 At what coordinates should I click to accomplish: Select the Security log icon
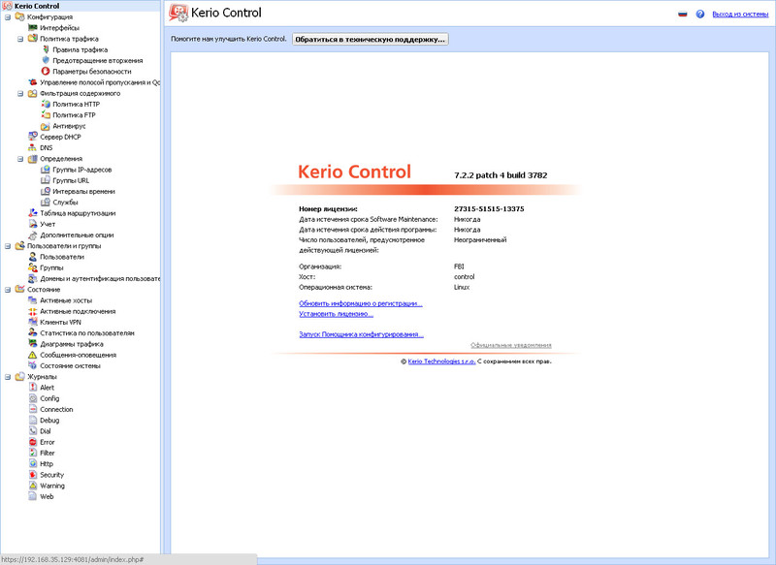(32, 475)
